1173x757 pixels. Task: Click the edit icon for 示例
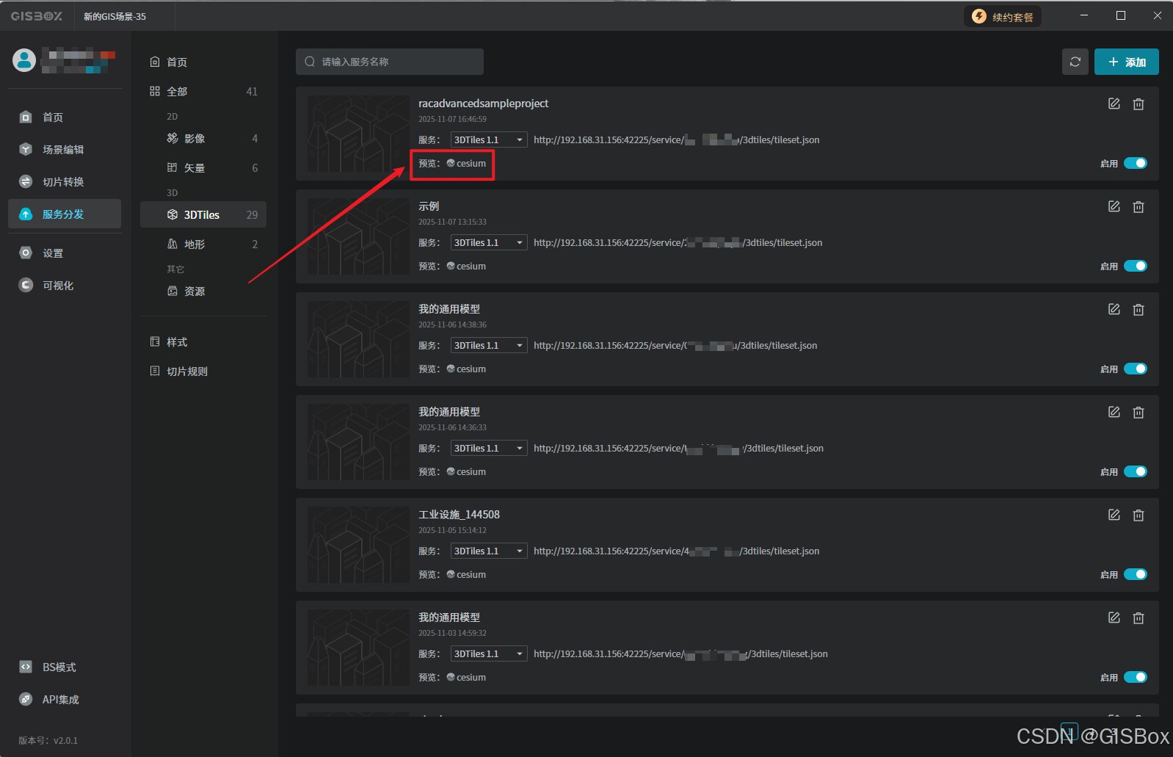click(1114, 206)
